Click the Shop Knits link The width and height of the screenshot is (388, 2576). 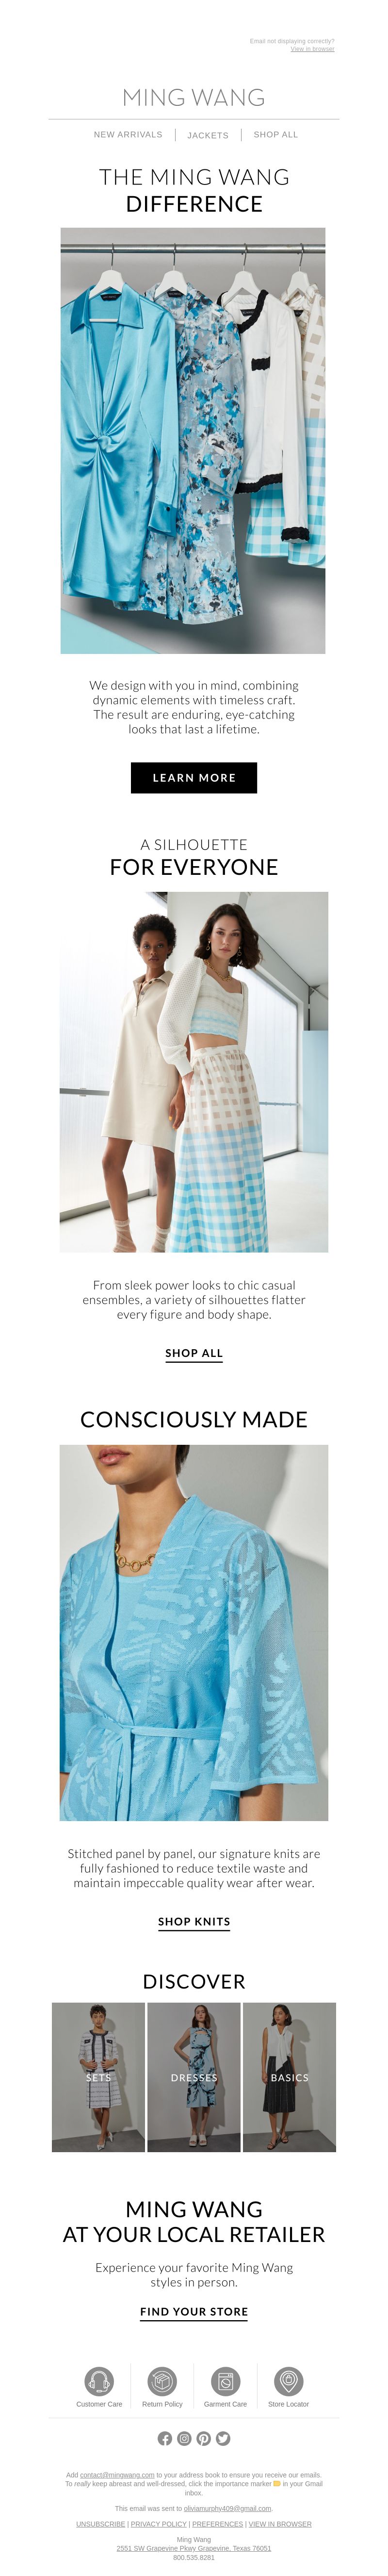click(x=194, y=1921)
